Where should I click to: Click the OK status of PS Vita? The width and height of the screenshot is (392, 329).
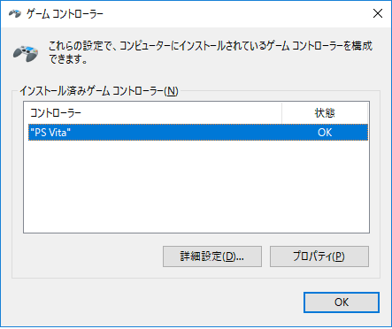[325, 133]
